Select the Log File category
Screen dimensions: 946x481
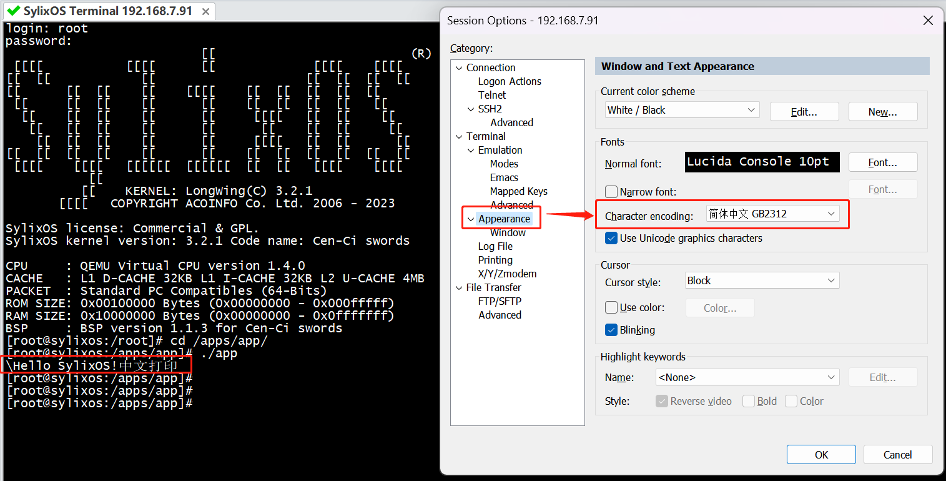(x=495, y=246)
